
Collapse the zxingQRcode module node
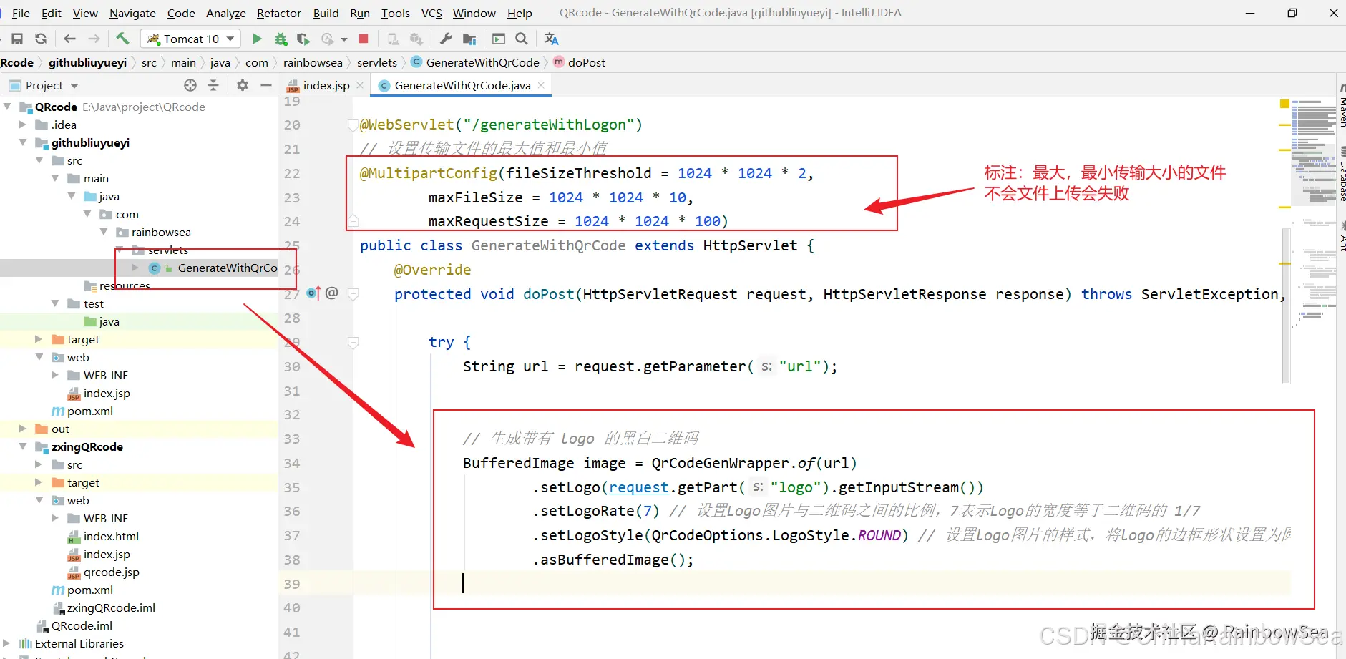(23, 446)
